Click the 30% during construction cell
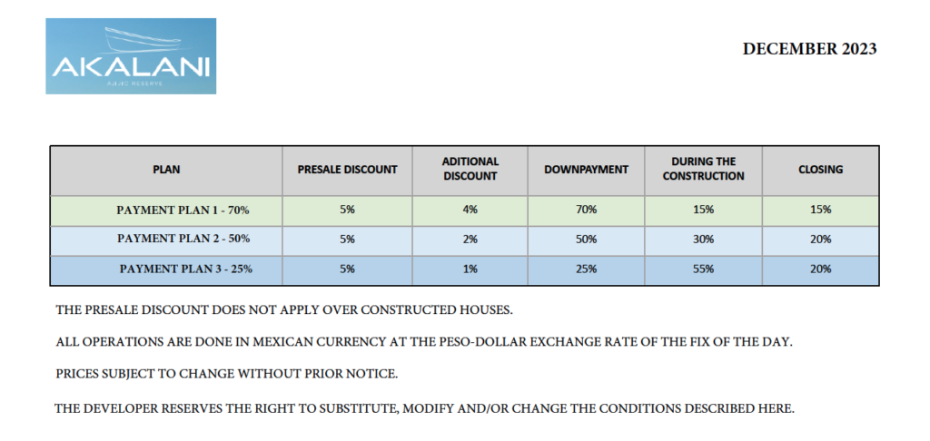Image resolution: width=930 pixels, height=441 pixels. tap(703, 239)
